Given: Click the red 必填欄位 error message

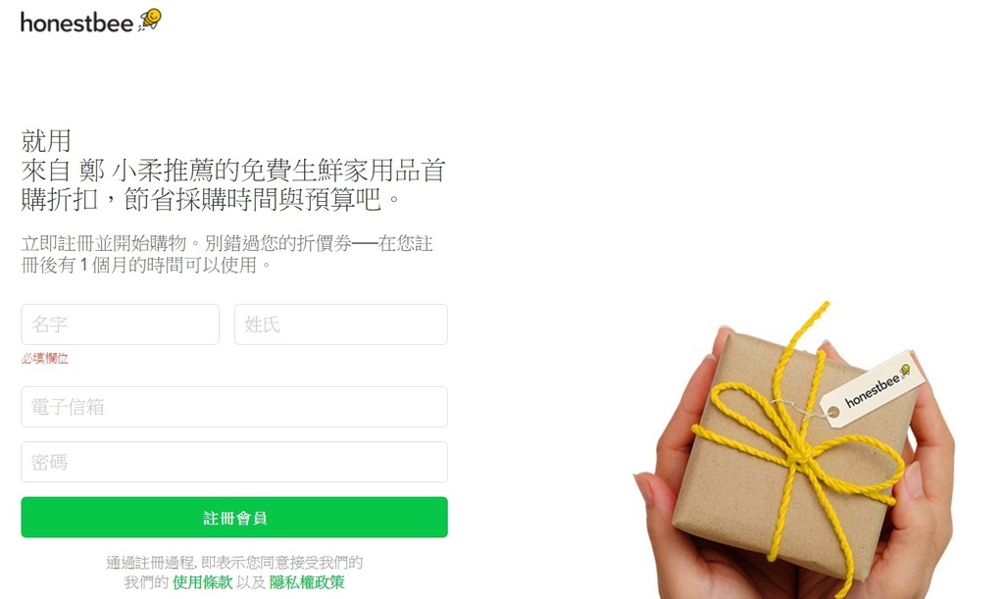Looking at the screenshot, I should pos(45,359).
